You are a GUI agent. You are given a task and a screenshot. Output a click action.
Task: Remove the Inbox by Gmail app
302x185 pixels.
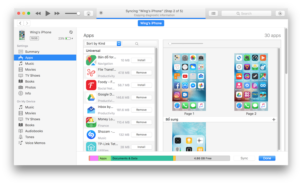[x=141, y=110]
